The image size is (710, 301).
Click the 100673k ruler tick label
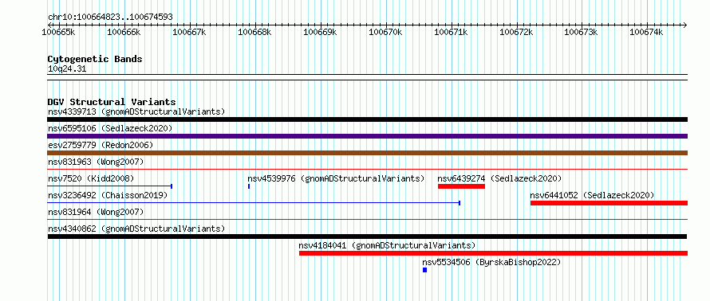pos(582,32)
